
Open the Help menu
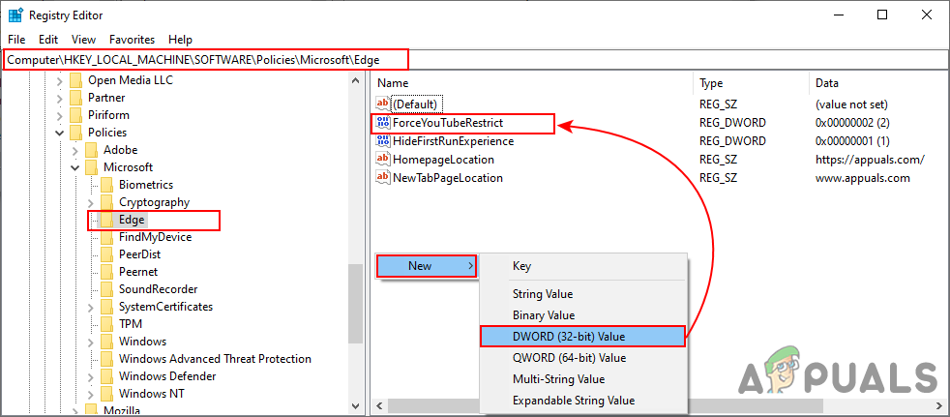pos(181,40)
